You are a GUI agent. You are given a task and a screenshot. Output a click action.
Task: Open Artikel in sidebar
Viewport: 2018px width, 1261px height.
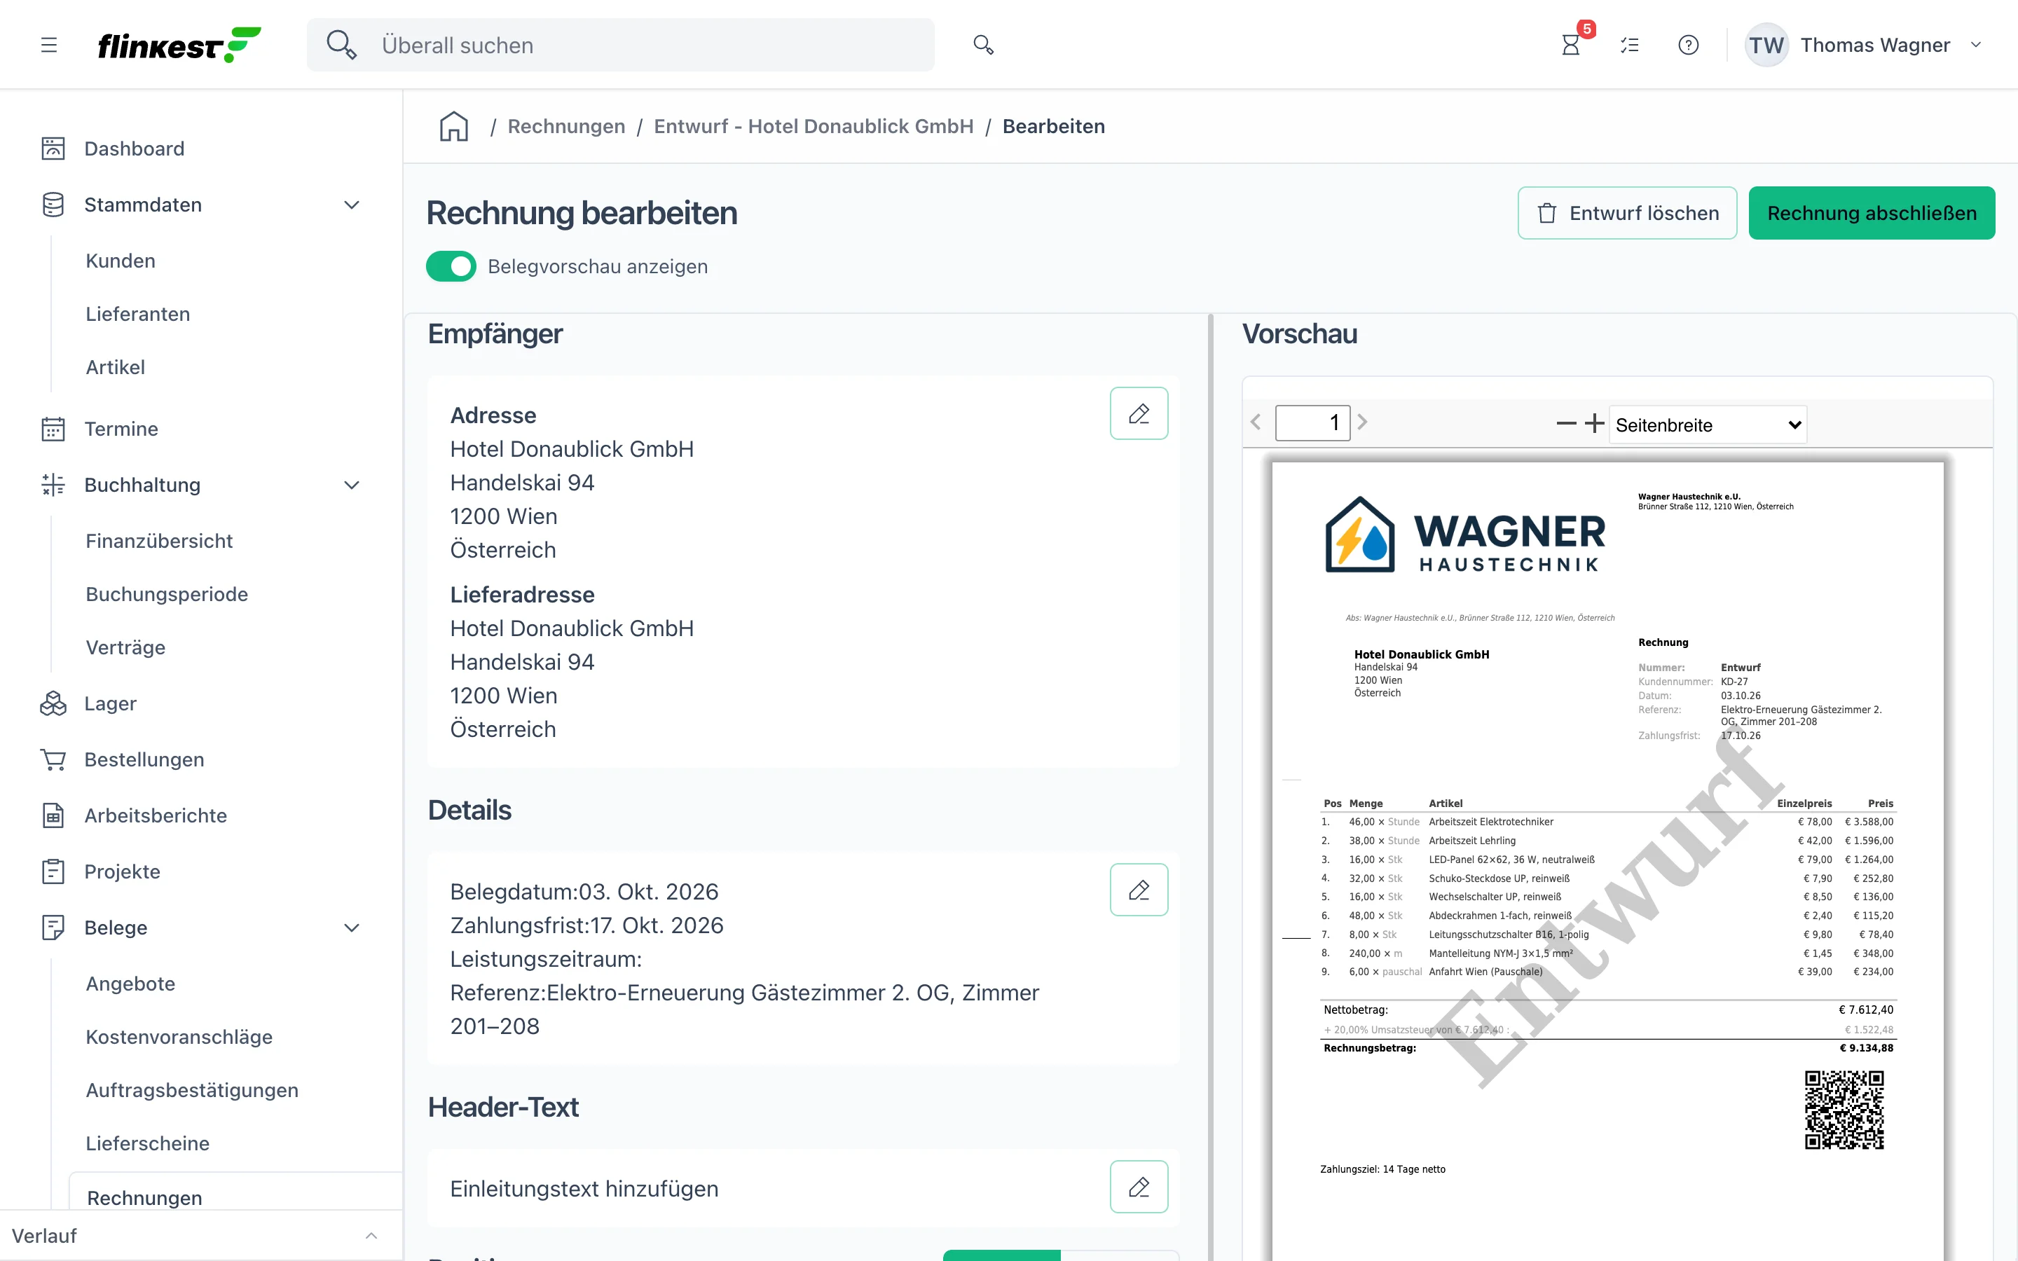(x=115, y=367)
